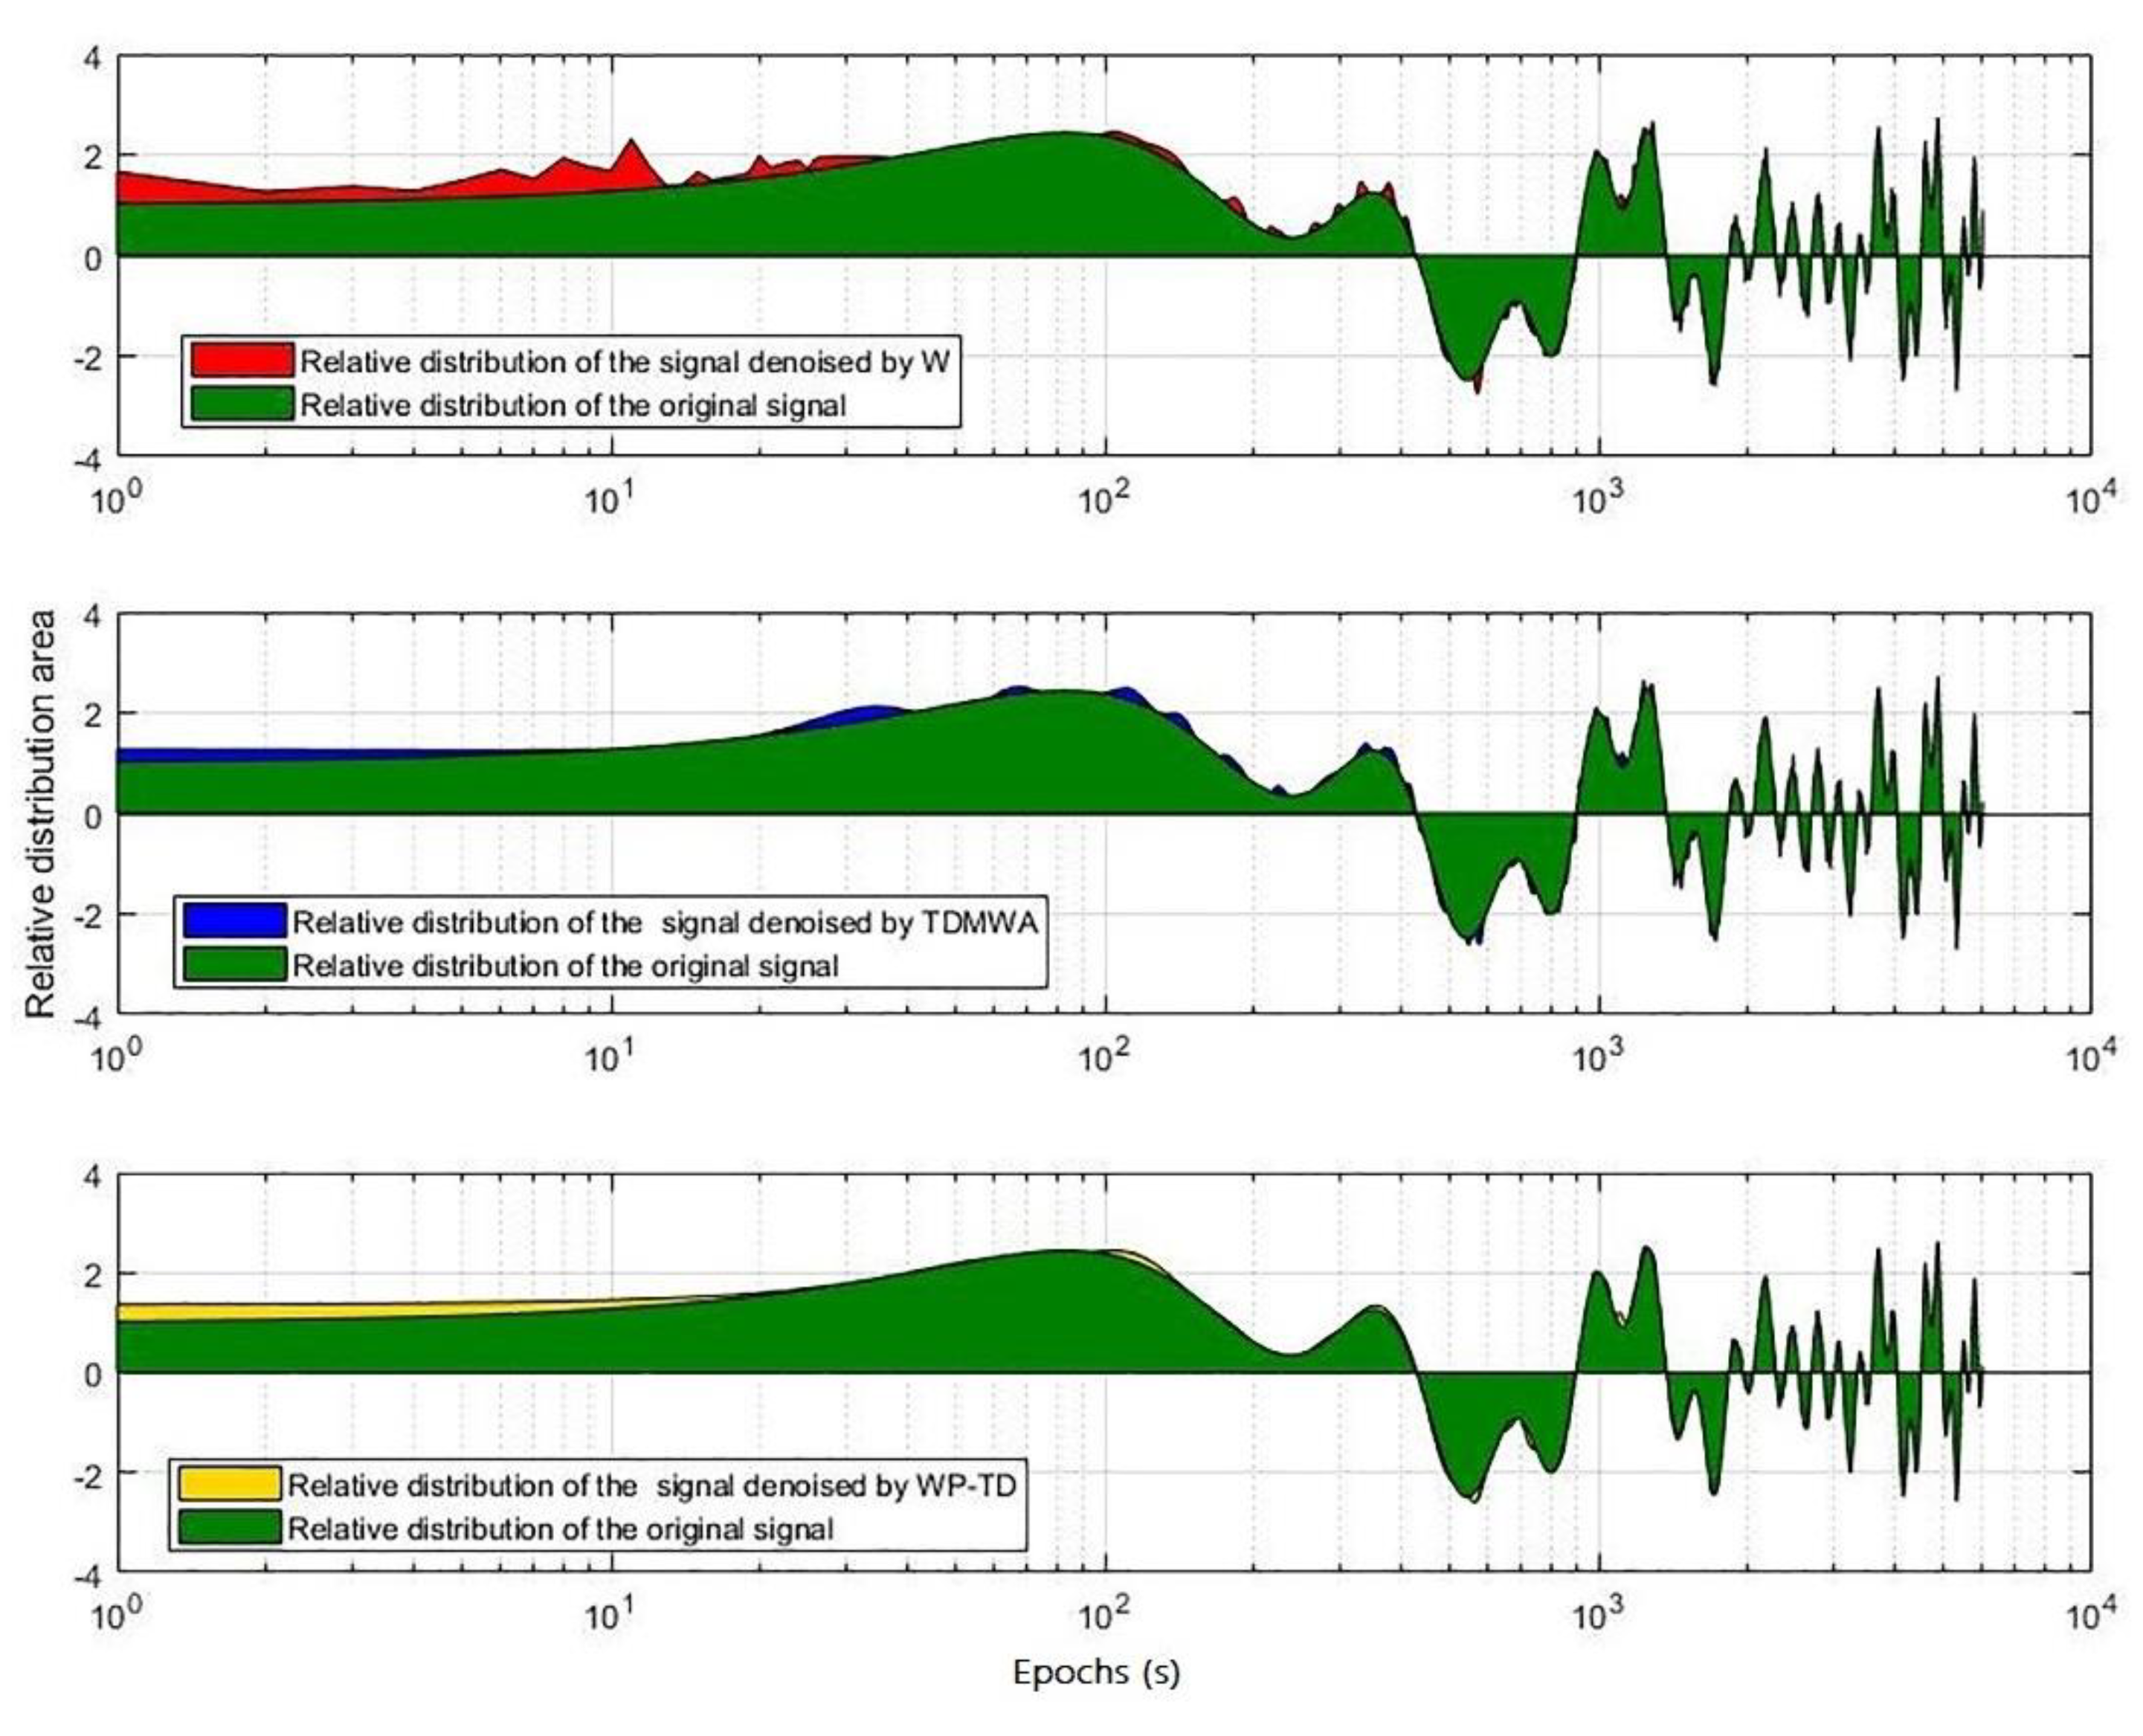2143x1736 pixels.
Task: Click the blue TDMWA legend swatch
Action: (234, 920)
